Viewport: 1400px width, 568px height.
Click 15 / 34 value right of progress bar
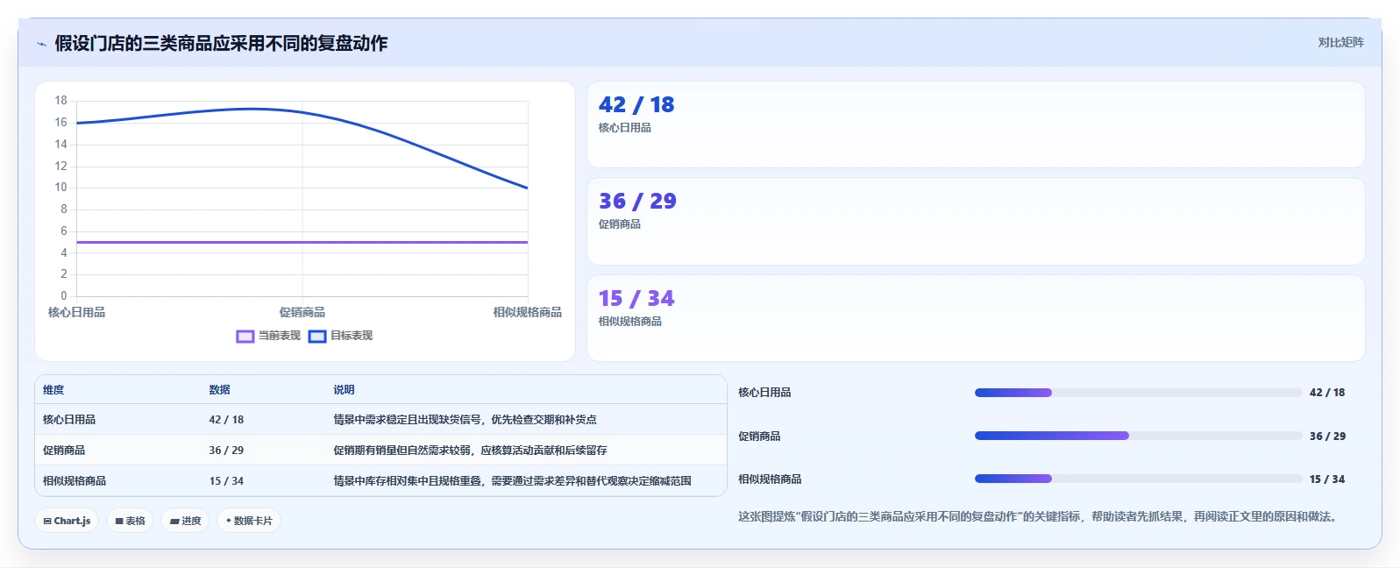[x=1327, y=479]
